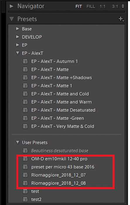Image resolution: width=130 pixels, height=205 pixels.
Task: Open the zoom ratio dropdown arrows
Action: [x=123, y=6]
